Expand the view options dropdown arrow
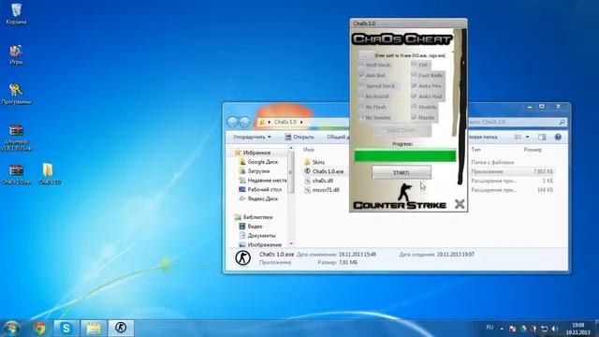 click(527, 137)
